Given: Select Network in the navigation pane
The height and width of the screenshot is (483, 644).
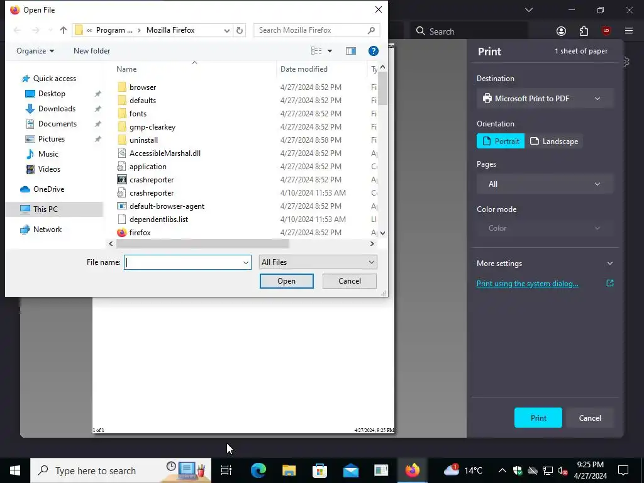Looking at the screenshot, I should pyautogui.click(x=47, y=229).
